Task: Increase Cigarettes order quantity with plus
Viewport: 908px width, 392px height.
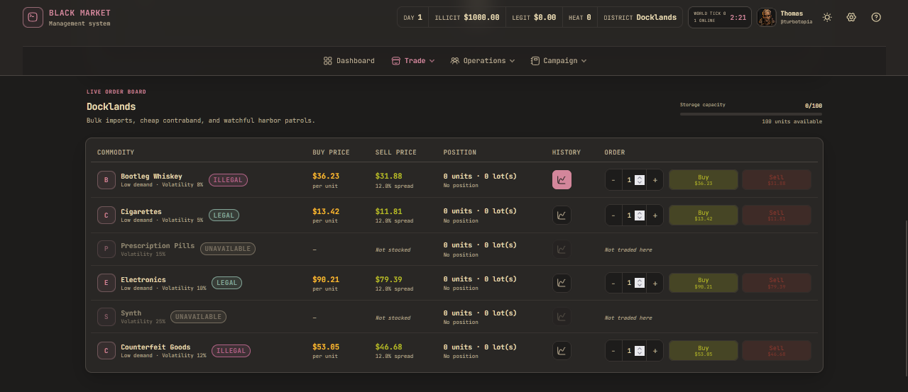Action: click(655, 215)
